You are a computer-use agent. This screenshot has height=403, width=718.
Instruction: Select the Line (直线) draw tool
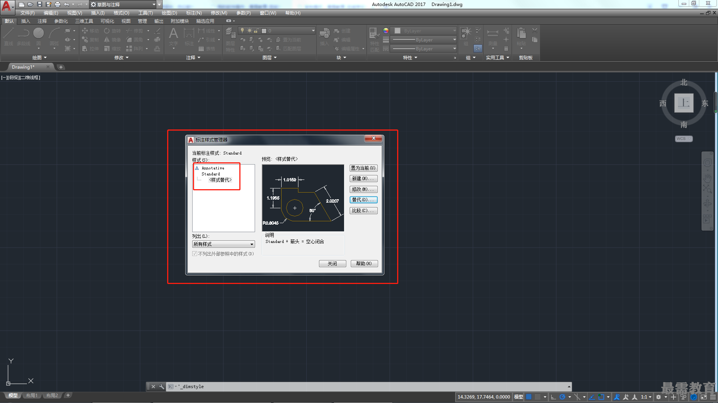click(x=9, y=37)
